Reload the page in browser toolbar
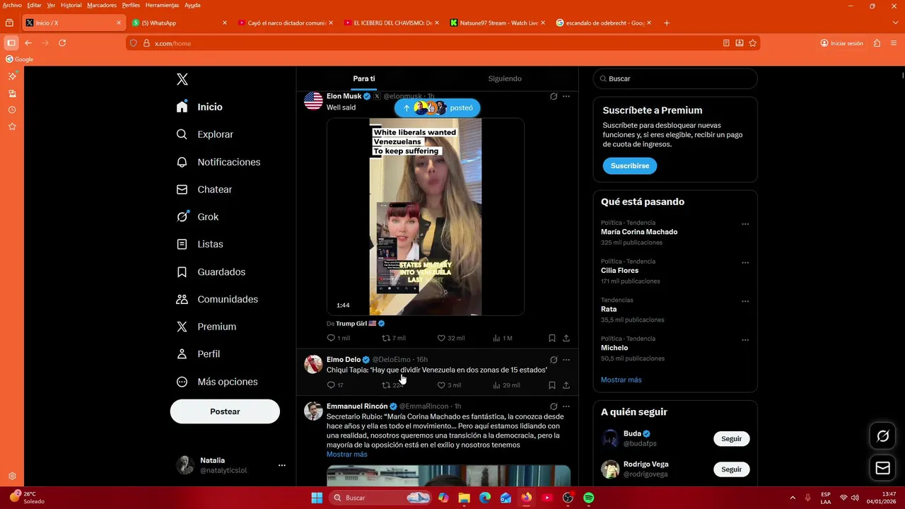 coord(62,43)
